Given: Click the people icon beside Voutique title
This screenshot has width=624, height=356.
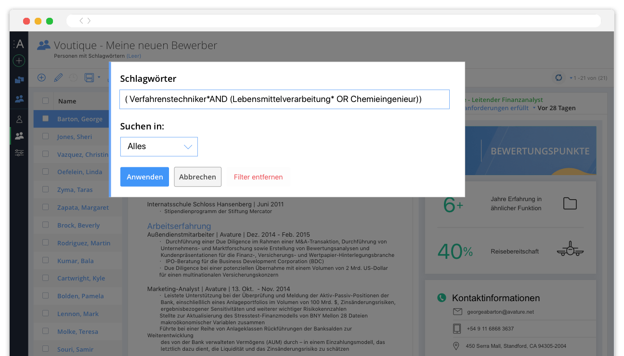Looking at the screenshot, I should point(44,45).
